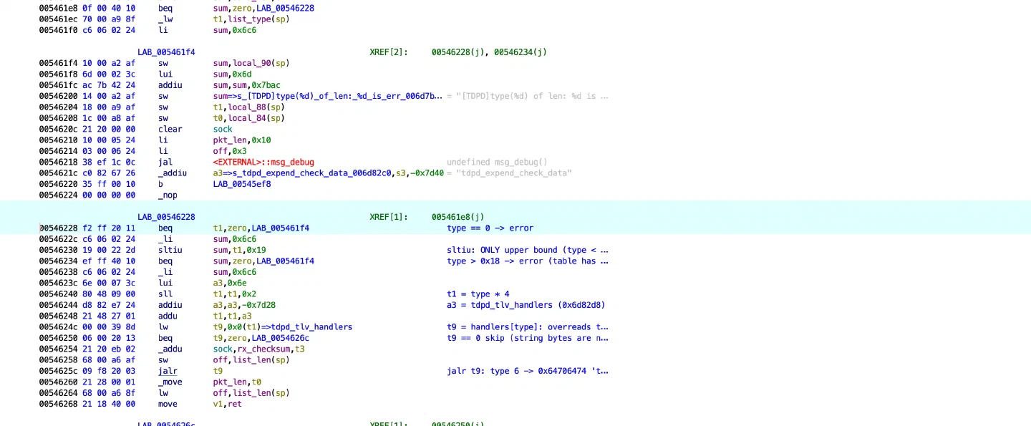The height and width of the screenshot is (426, 1031).
Task: Follow the XREF 00546228(j) reference
Action: (x=458, y=52)
